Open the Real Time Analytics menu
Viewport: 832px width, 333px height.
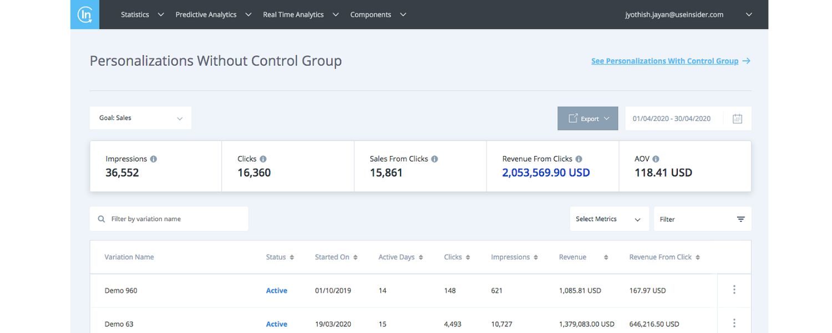[293, 14]
